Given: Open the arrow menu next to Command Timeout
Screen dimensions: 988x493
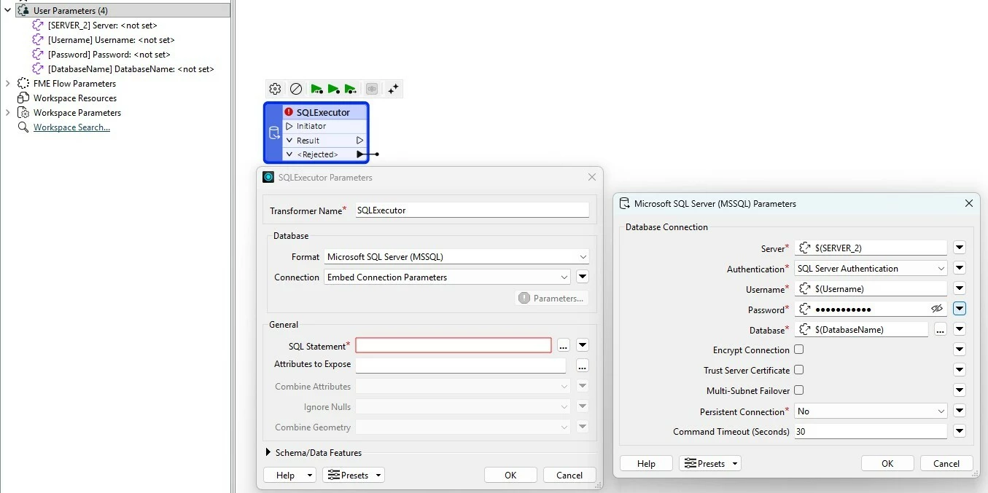Looking at the screenshot, I should point(960,431).
